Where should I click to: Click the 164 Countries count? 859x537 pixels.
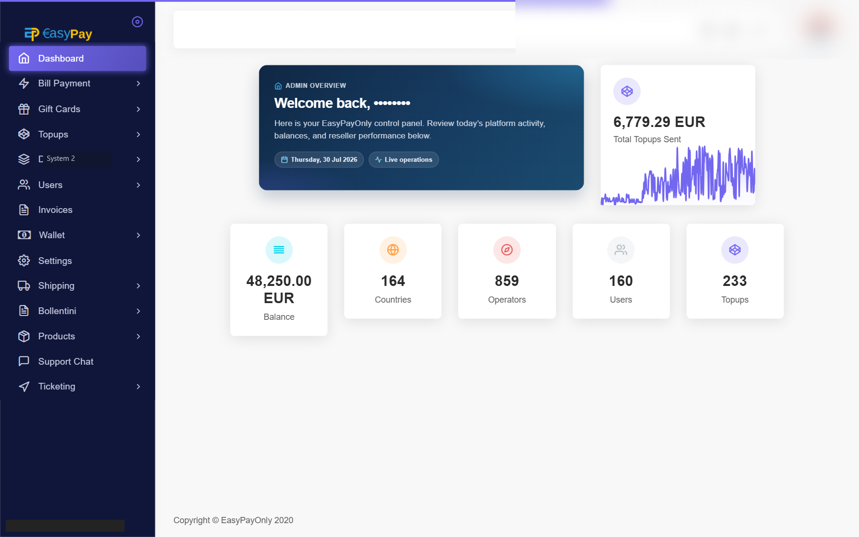(x=393, y=281)
